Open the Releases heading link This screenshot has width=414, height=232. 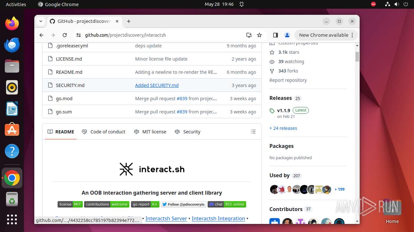point(285,98)
